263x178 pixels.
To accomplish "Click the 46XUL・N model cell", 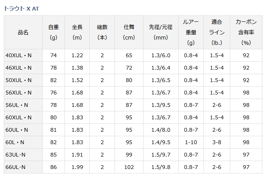I will (x=23, y=68).
